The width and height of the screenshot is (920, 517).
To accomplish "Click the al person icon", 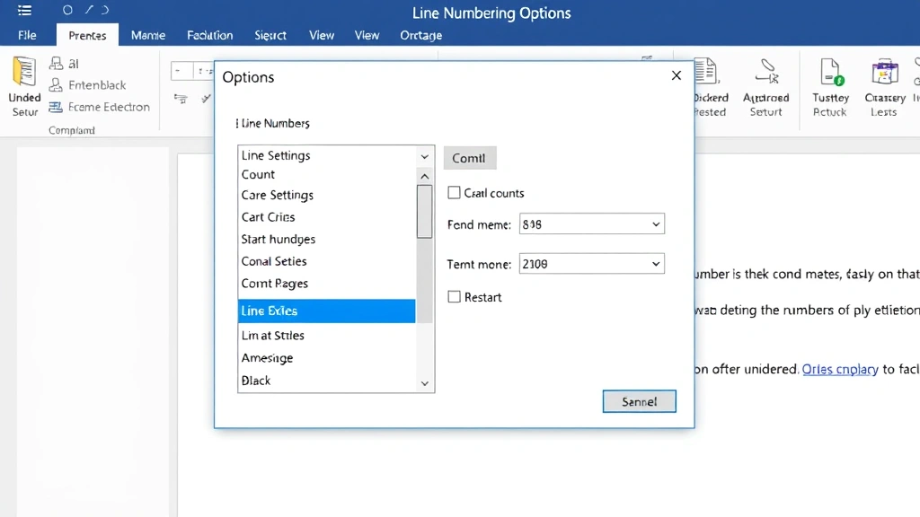I will click(56, 63).
